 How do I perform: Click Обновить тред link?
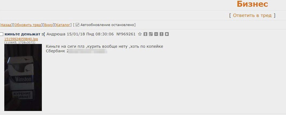(28, 25)
